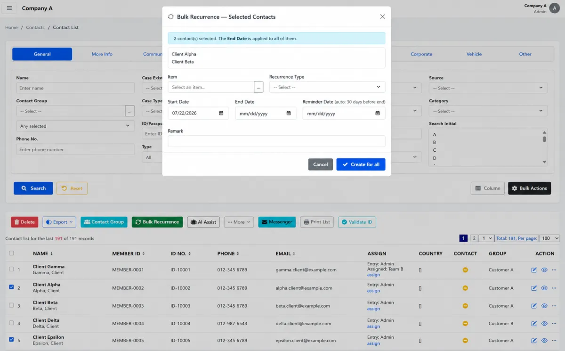This screenshot has height=351, width=565.
Task: Edit Client Epsilon row pencil icon
Action: pyautogui.click(x=534, y=341)
